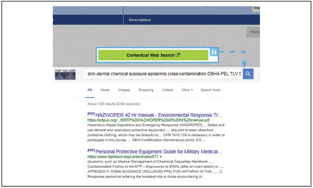Switch to the All results tab
The width and height of the screenshot is (313, 188).
(x=90, y=90)
